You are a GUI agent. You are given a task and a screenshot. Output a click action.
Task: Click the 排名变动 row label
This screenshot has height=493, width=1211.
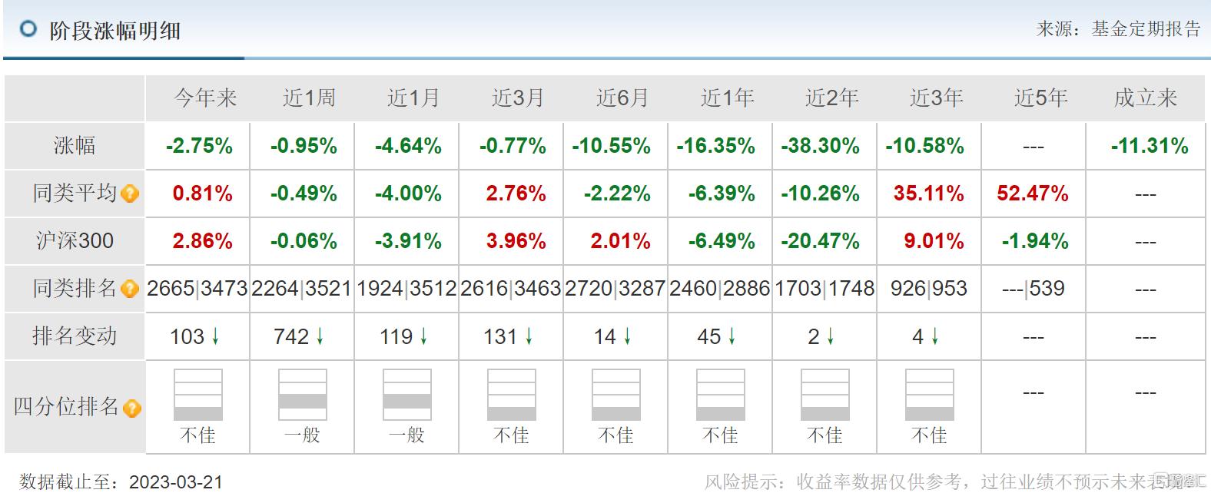coord(75,336)
